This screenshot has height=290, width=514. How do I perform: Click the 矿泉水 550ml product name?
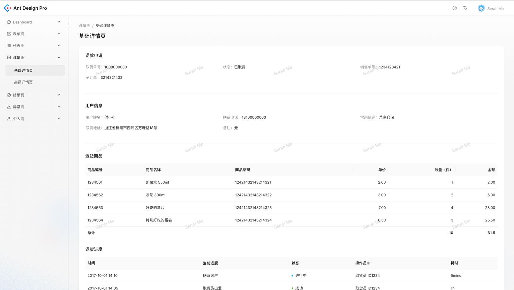pos(157,182)
